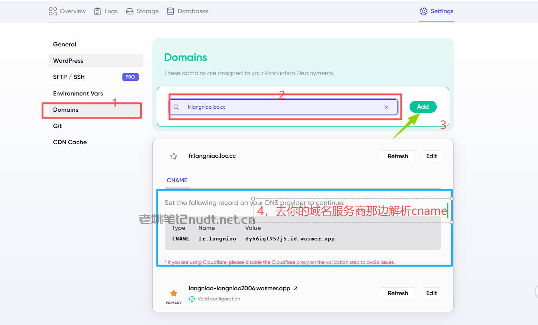538x325 pixels.
Task: Open external link arrow beside langniao-langniao2006.wasmer.app
Action: pos(295,288)
